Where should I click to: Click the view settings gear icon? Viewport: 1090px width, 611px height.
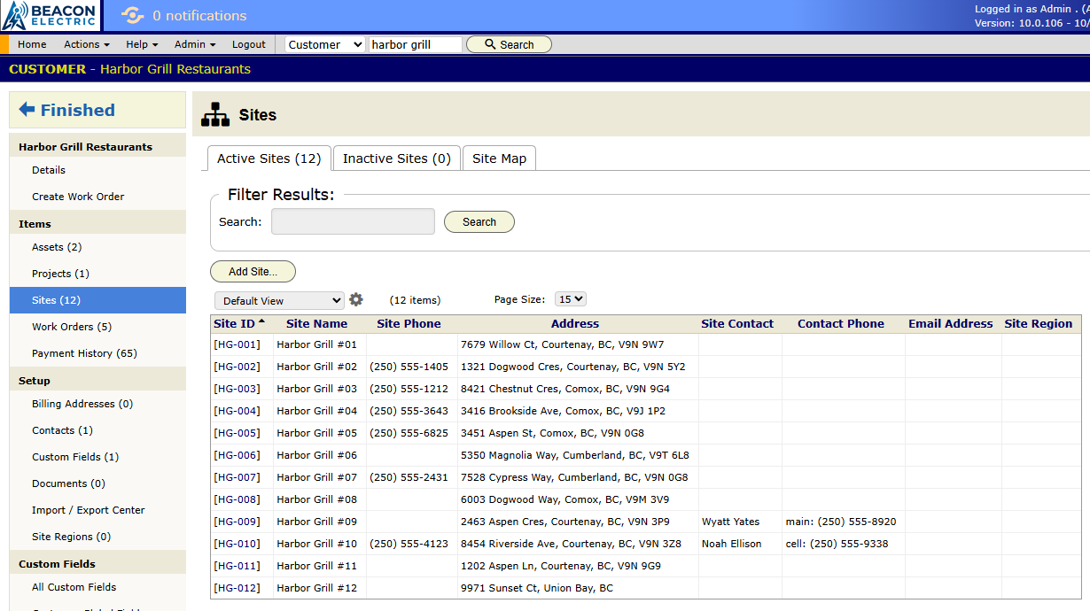[356, 300]
